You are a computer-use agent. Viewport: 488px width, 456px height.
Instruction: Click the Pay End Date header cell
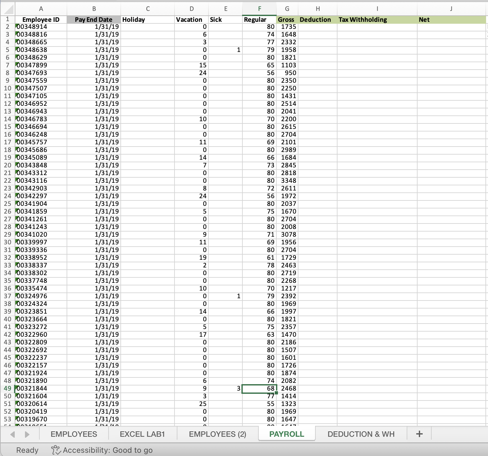94,20
